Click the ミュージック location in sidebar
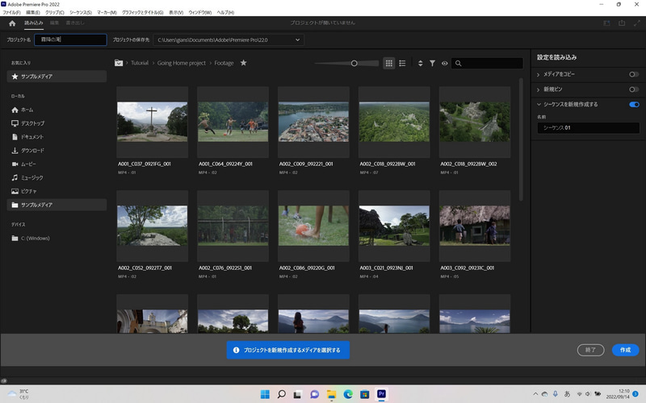The height and width of the screenshot is (403, 646). coord(31,177)
